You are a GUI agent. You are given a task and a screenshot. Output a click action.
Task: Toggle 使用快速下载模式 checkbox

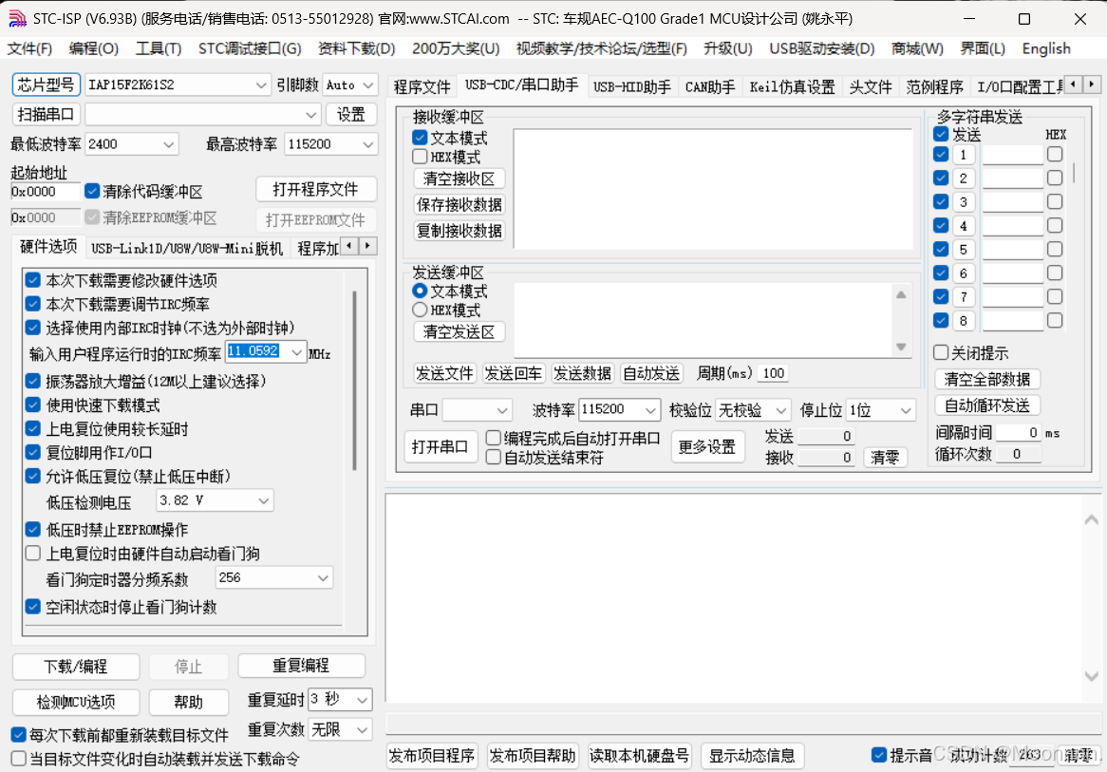pyautogui.click(x=32, y=405)
